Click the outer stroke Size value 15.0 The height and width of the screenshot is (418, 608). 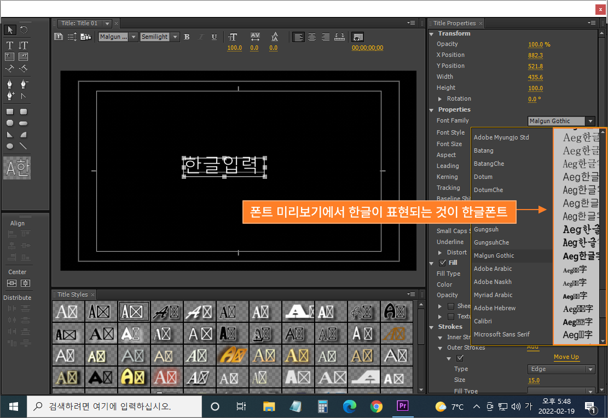tap(534, 380)
